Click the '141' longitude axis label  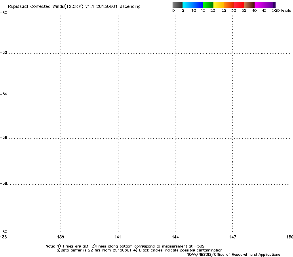pyautogui.click(x=118, y=237)
